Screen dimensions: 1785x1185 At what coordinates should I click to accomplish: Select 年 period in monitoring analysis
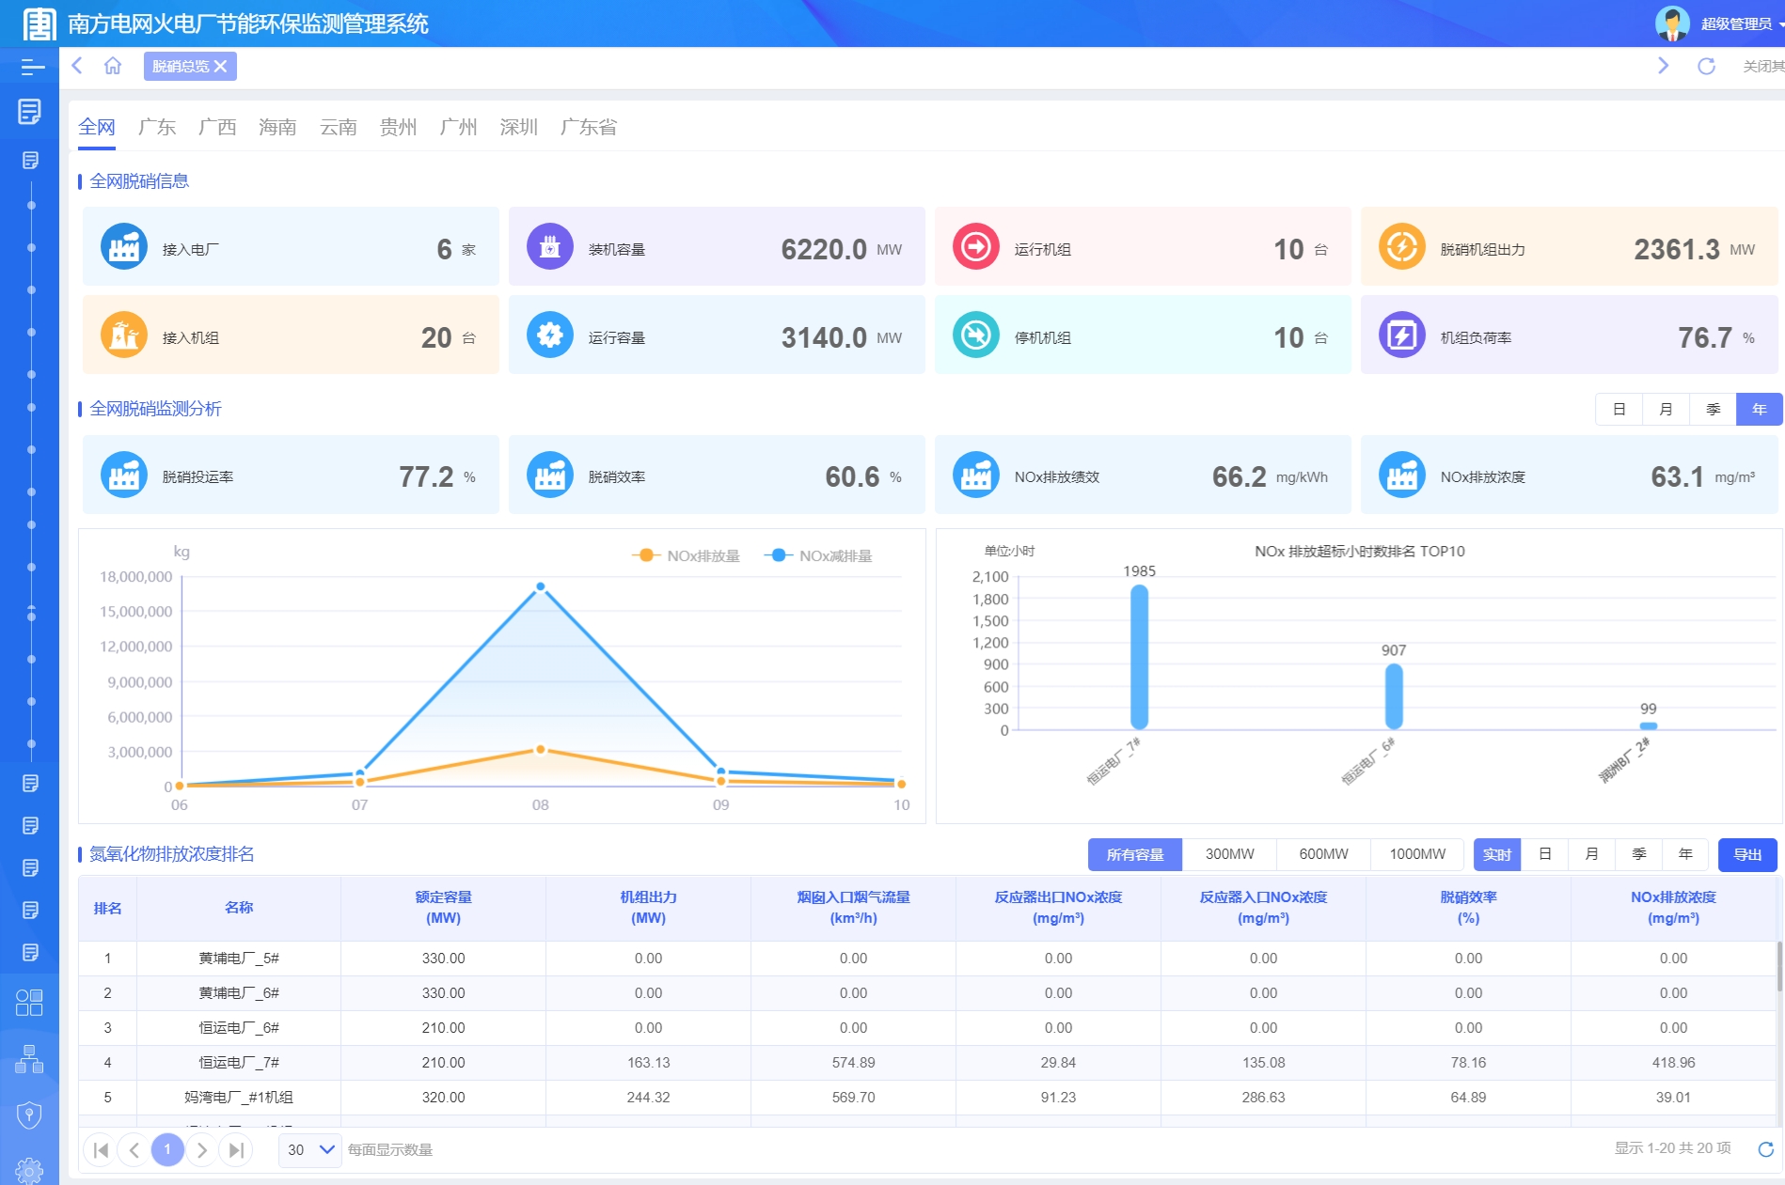[1760, 409]
